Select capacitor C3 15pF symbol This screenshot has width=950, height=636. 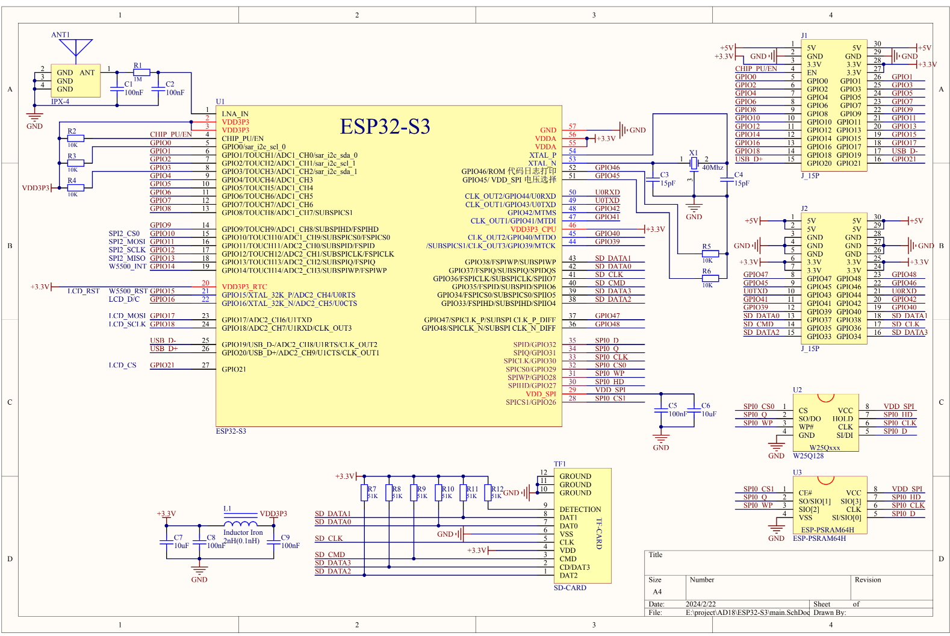pyautogui.click(x=653, y=179)
